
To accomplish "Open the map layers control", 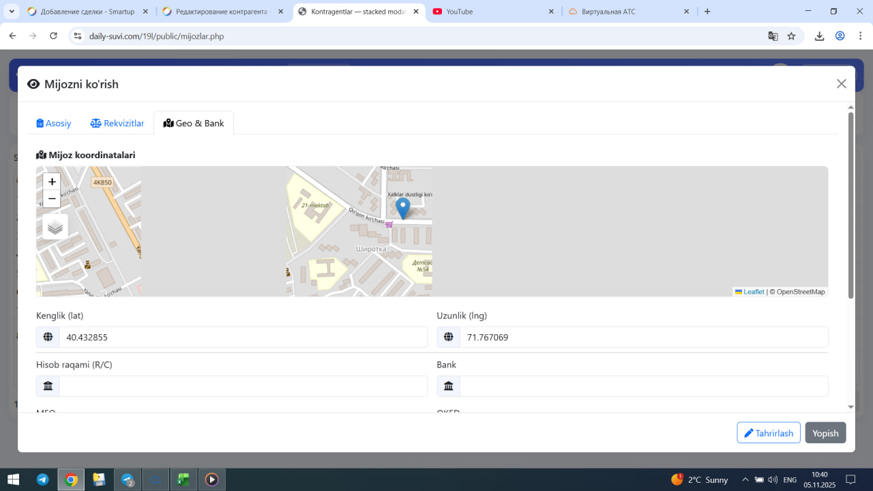I will click(55, 227).
